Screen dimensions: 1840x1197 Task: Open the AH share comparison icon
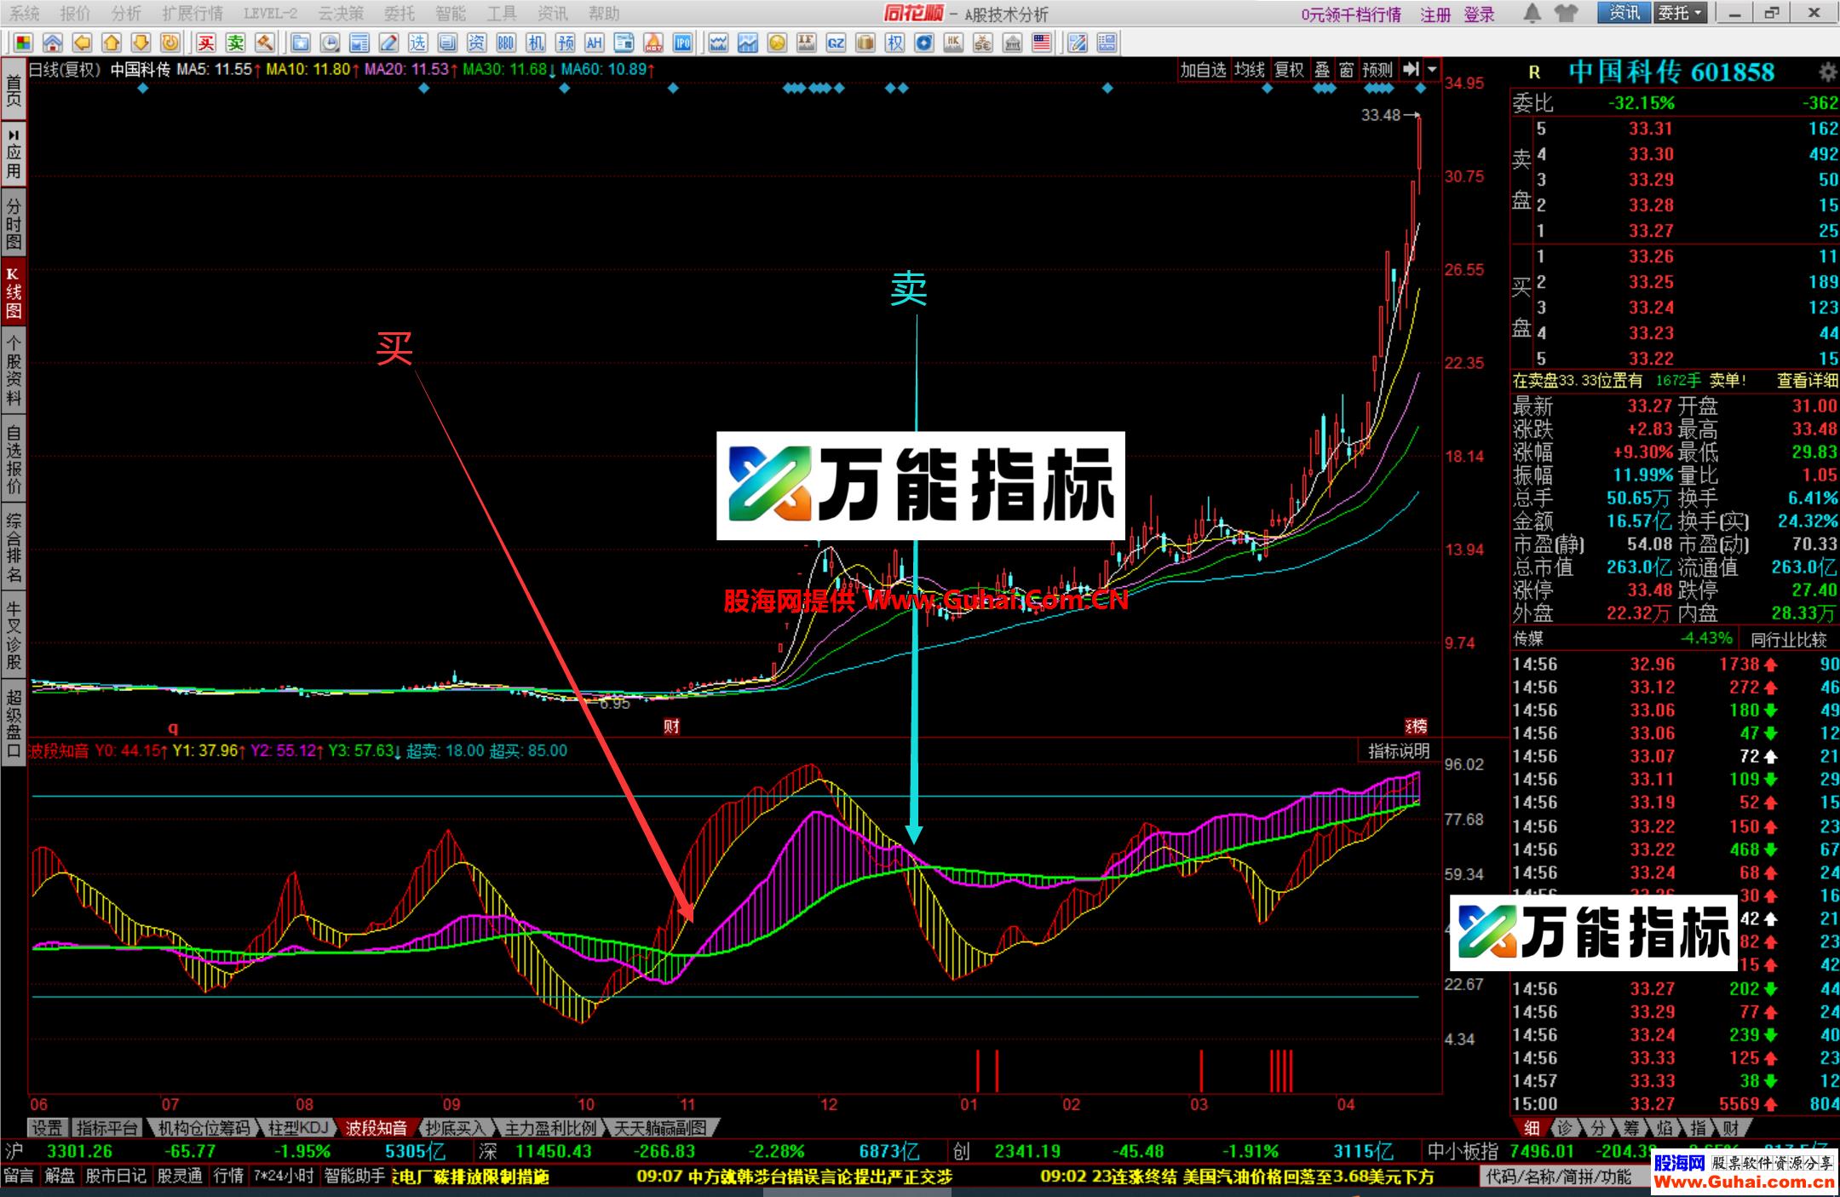[x=594, y=41]
